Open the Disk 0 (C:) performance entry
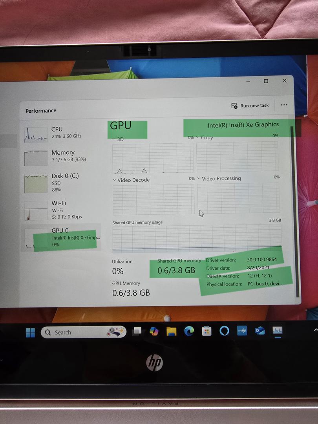The width and height of the screenshot is (318, 424). (62, 183)
